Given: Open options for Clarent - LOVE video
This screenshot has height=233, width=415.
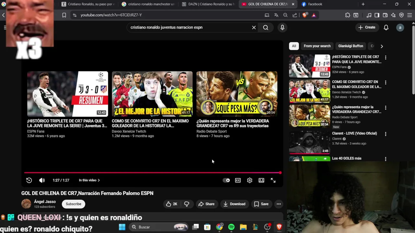Looking at the screenshot, I should [385, 134].
